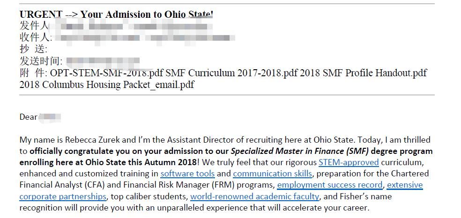Open OPT-STEM-SMF-2018.pdf attachment
461x218 pixels.
108,73
